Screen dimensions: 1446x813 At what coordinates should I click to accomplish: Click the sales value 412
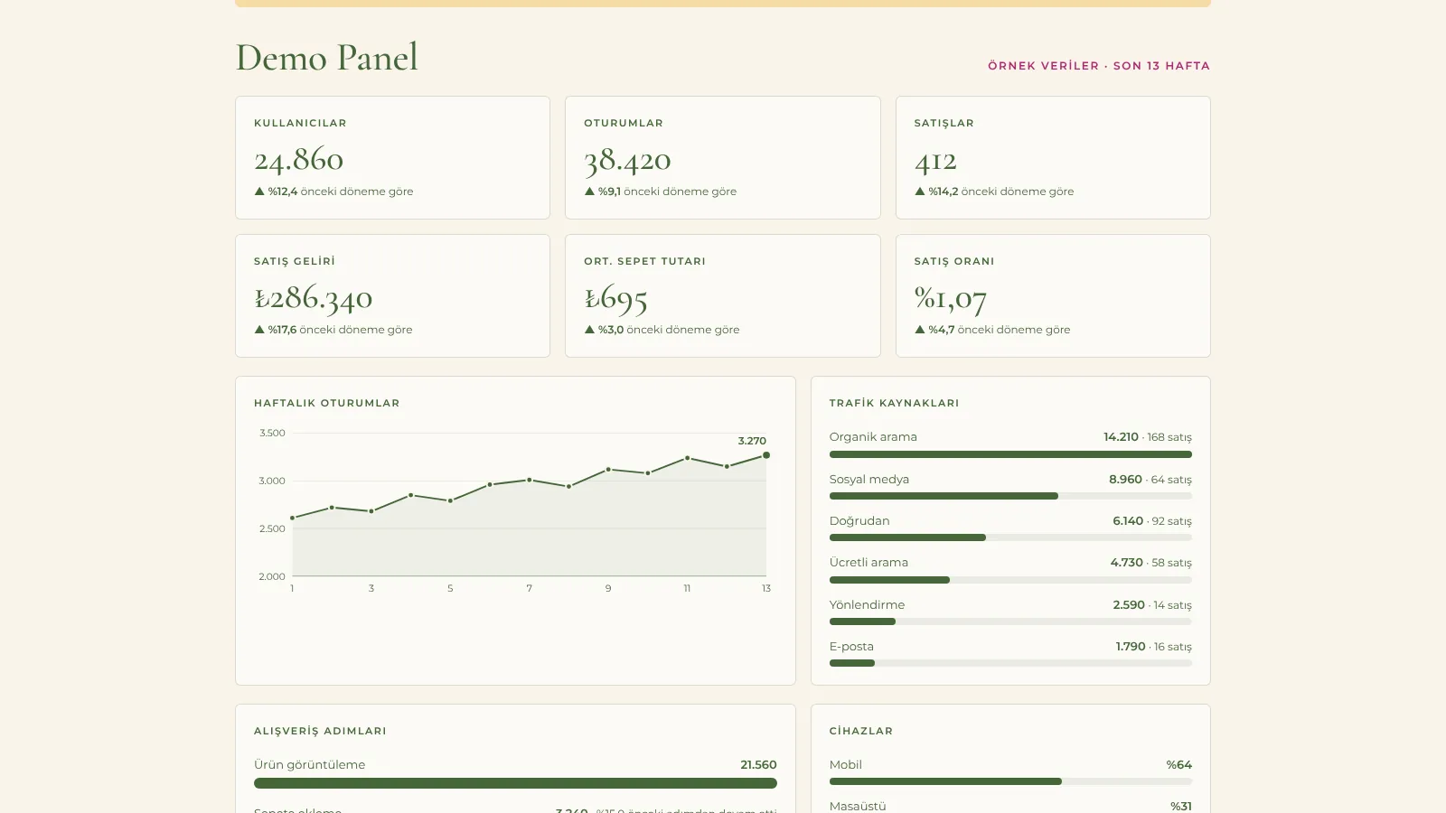click(935, 161)
